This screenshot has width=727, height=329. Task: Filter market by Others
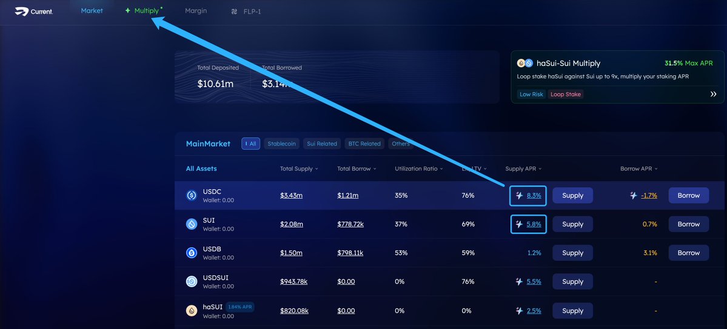tap(401, 144)
